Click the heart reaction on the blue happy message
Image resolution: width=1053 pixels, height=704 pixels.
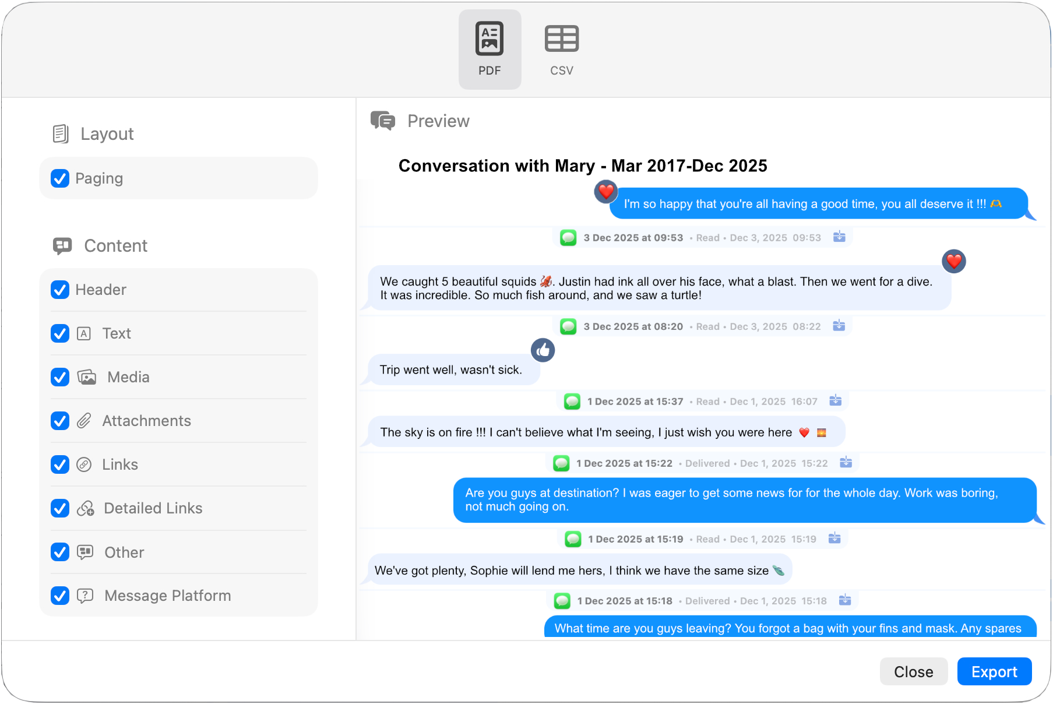(605, 191)
